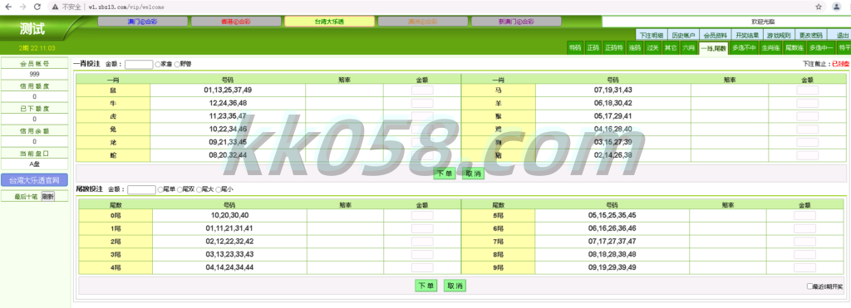
Task: Click the 刷新 button beside 最后十笔
Action: 47,197
